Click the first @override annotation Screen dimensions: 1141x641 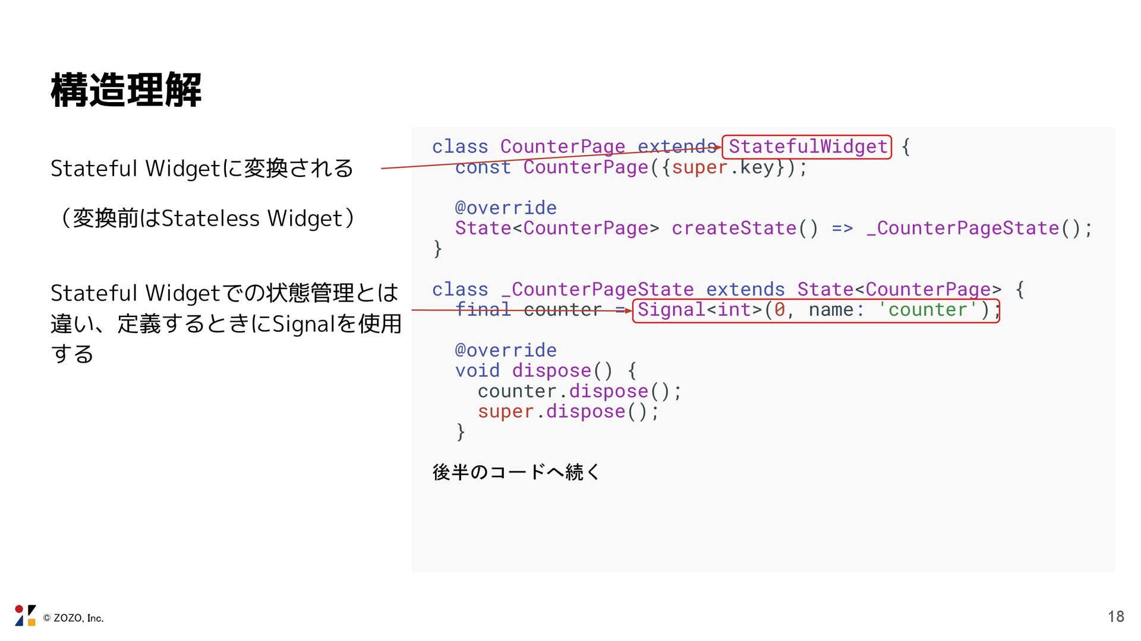(506, 208)
